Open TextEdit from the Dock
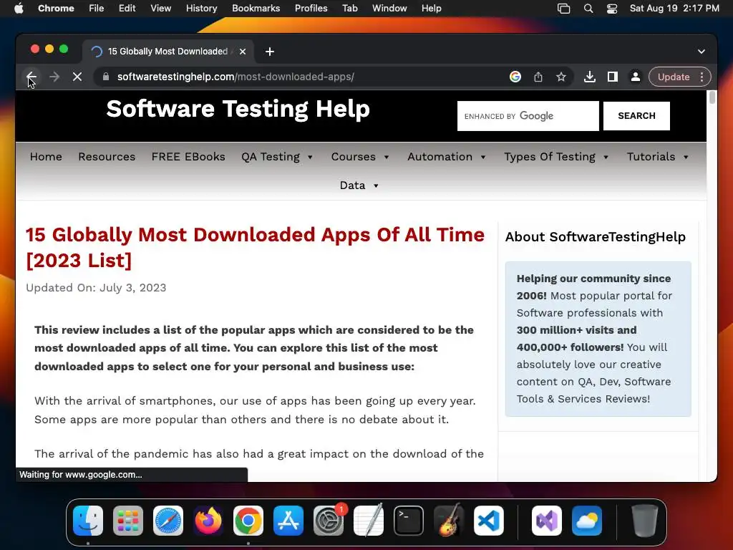This screenshot has width=733, height=550. point(369,521)
